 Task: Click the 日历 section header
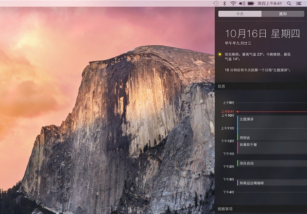pyautogui.click(x=221, y=87)
